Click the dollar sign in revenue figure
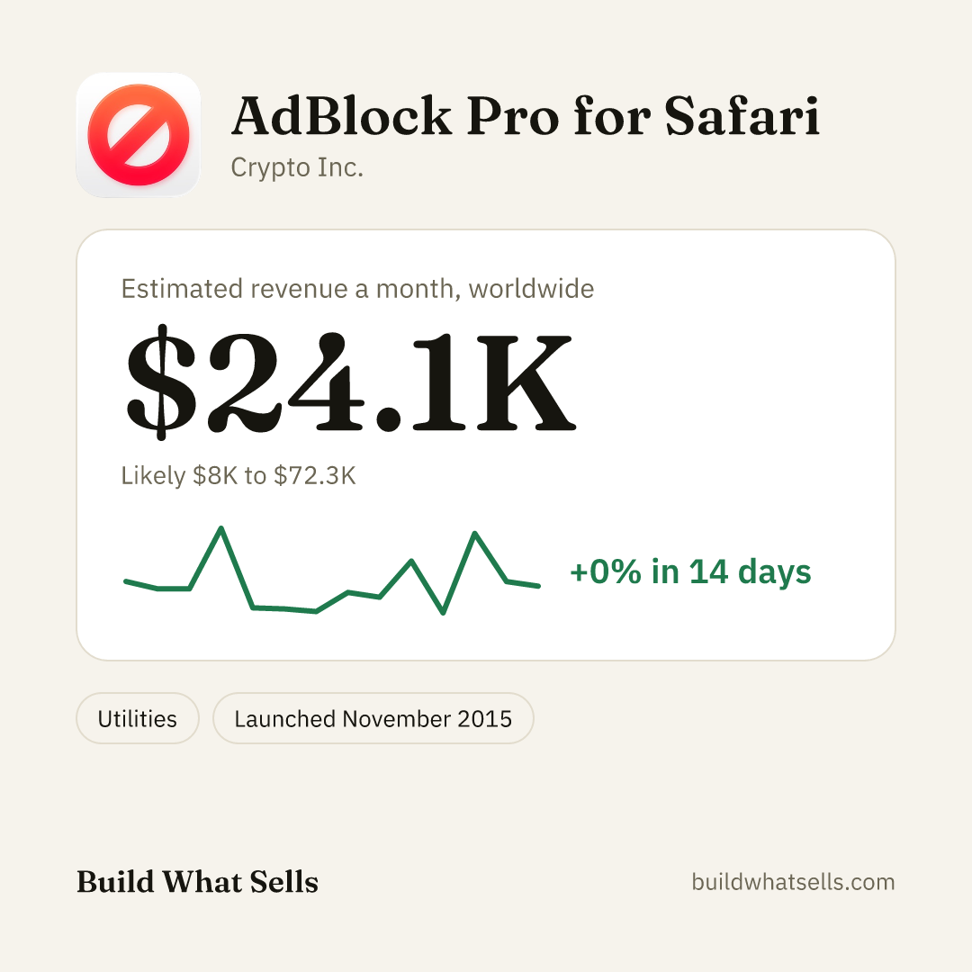 click(161, 382)
